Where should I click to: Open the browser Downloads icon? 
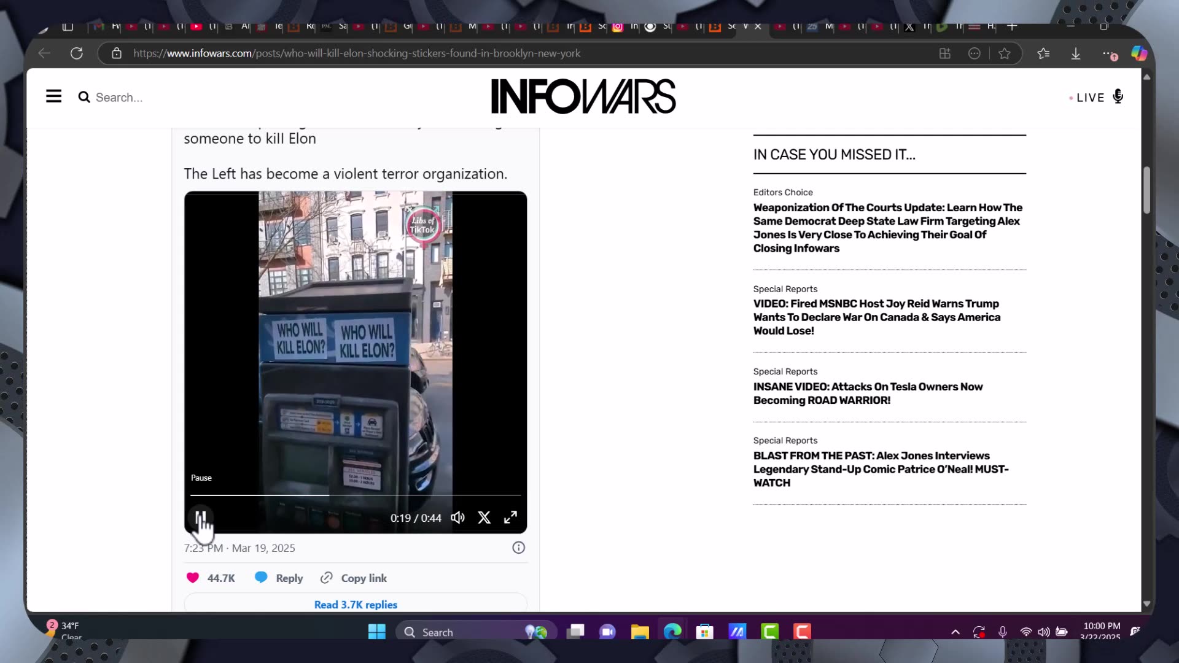(1076, 53)
